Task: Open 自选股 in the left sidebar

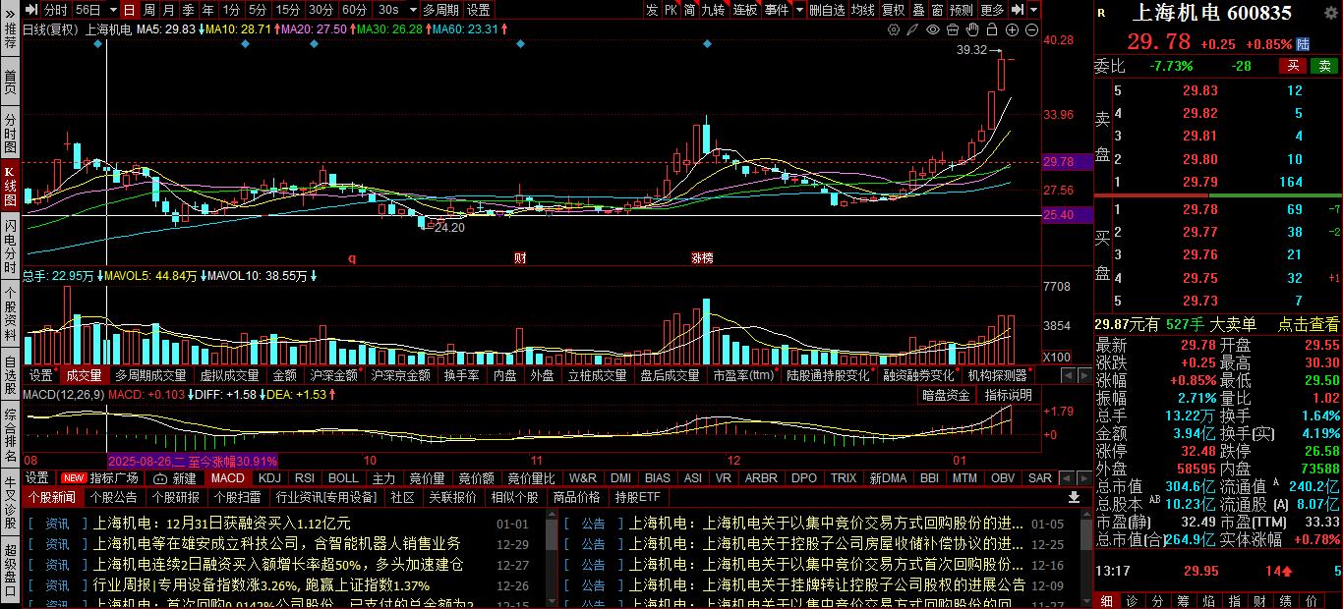Action: [10, 375]
